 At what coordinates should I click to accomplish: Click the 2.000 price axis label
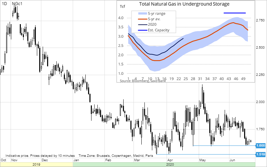261,102
